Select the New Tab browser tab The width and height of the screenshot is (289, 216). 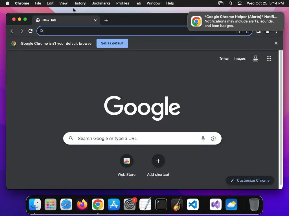pos(66,20)
